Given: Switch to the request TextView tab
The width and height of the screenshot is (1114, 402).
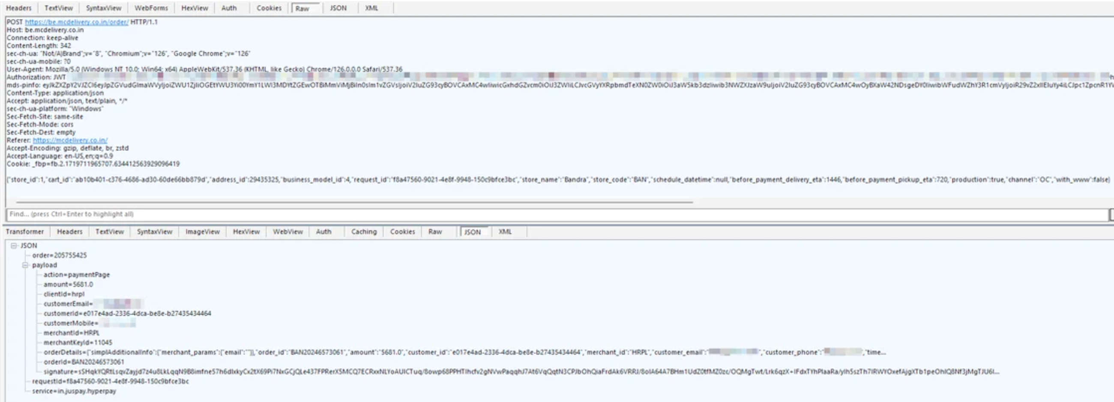Looking at the screenshot, I should pyautogui.click(x=58, y=8).
